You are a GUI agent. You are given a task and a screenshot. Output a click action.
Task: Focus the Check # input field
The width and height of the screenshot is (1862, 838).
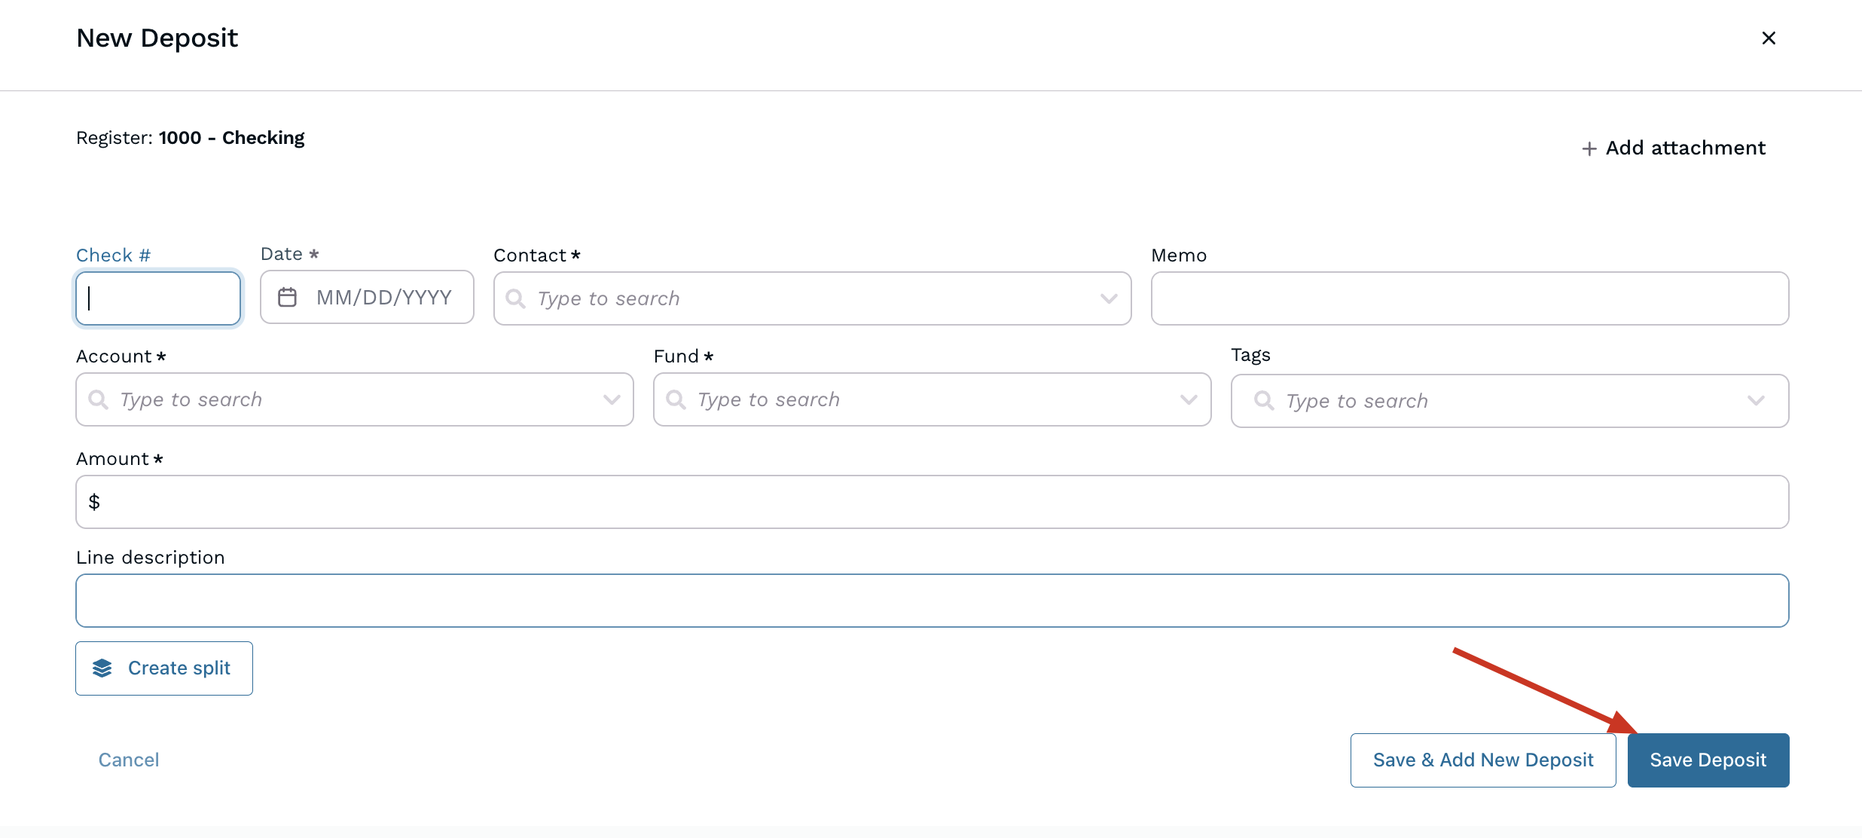(x=158, y=298)
